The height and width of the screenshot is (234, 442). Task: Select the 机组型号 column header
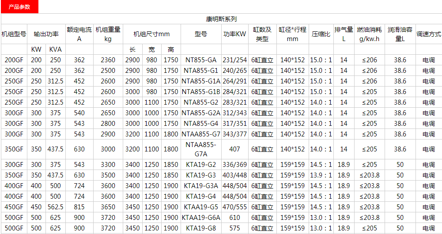tap(14, 34)
